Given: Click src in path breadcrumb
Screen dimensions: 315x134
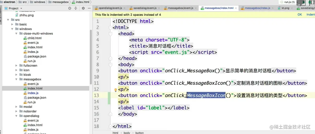Looking at the screenshot, I should (24, 2).
